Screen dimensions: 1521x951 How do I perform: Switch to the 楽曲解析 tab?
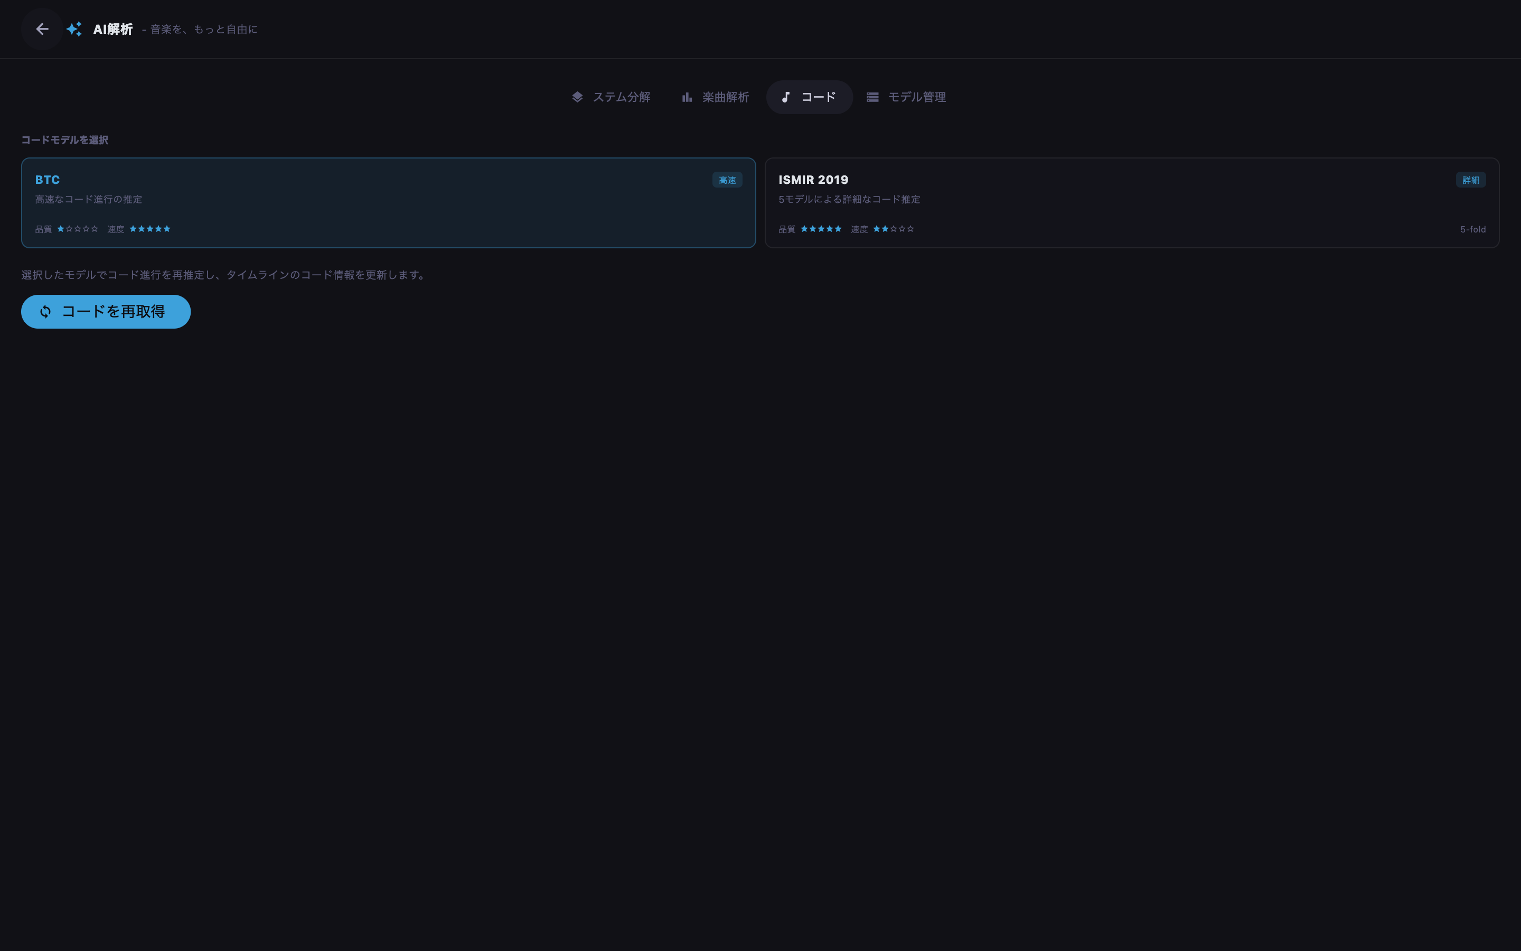[715, 97]
